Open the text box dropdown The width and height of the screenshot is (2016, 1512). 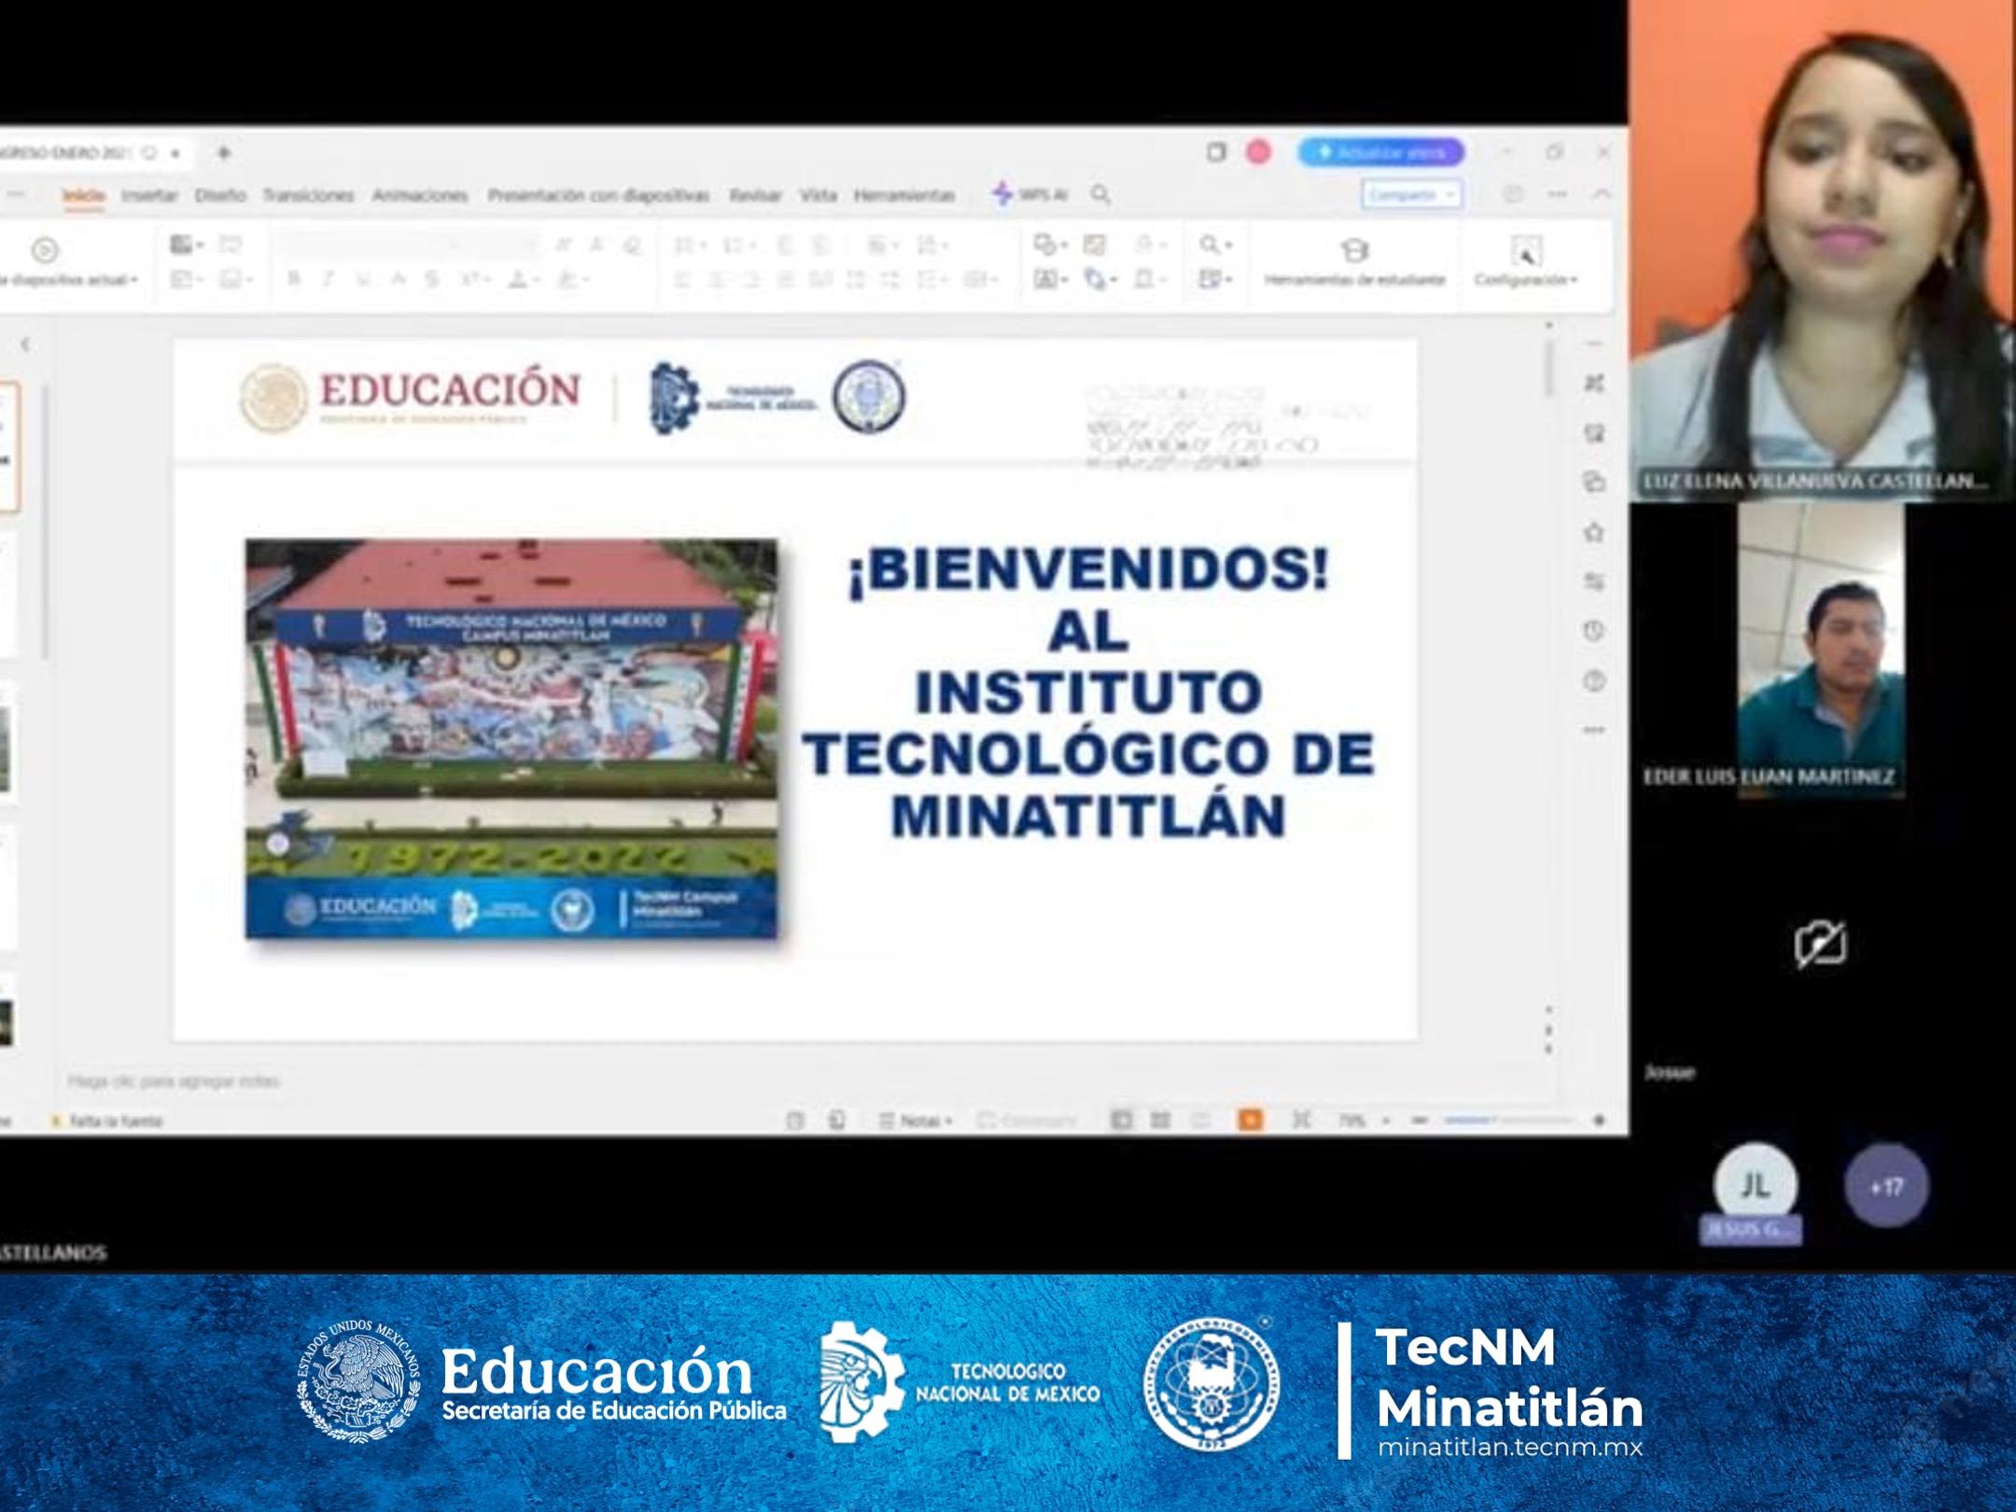(x=1051, y=279)
